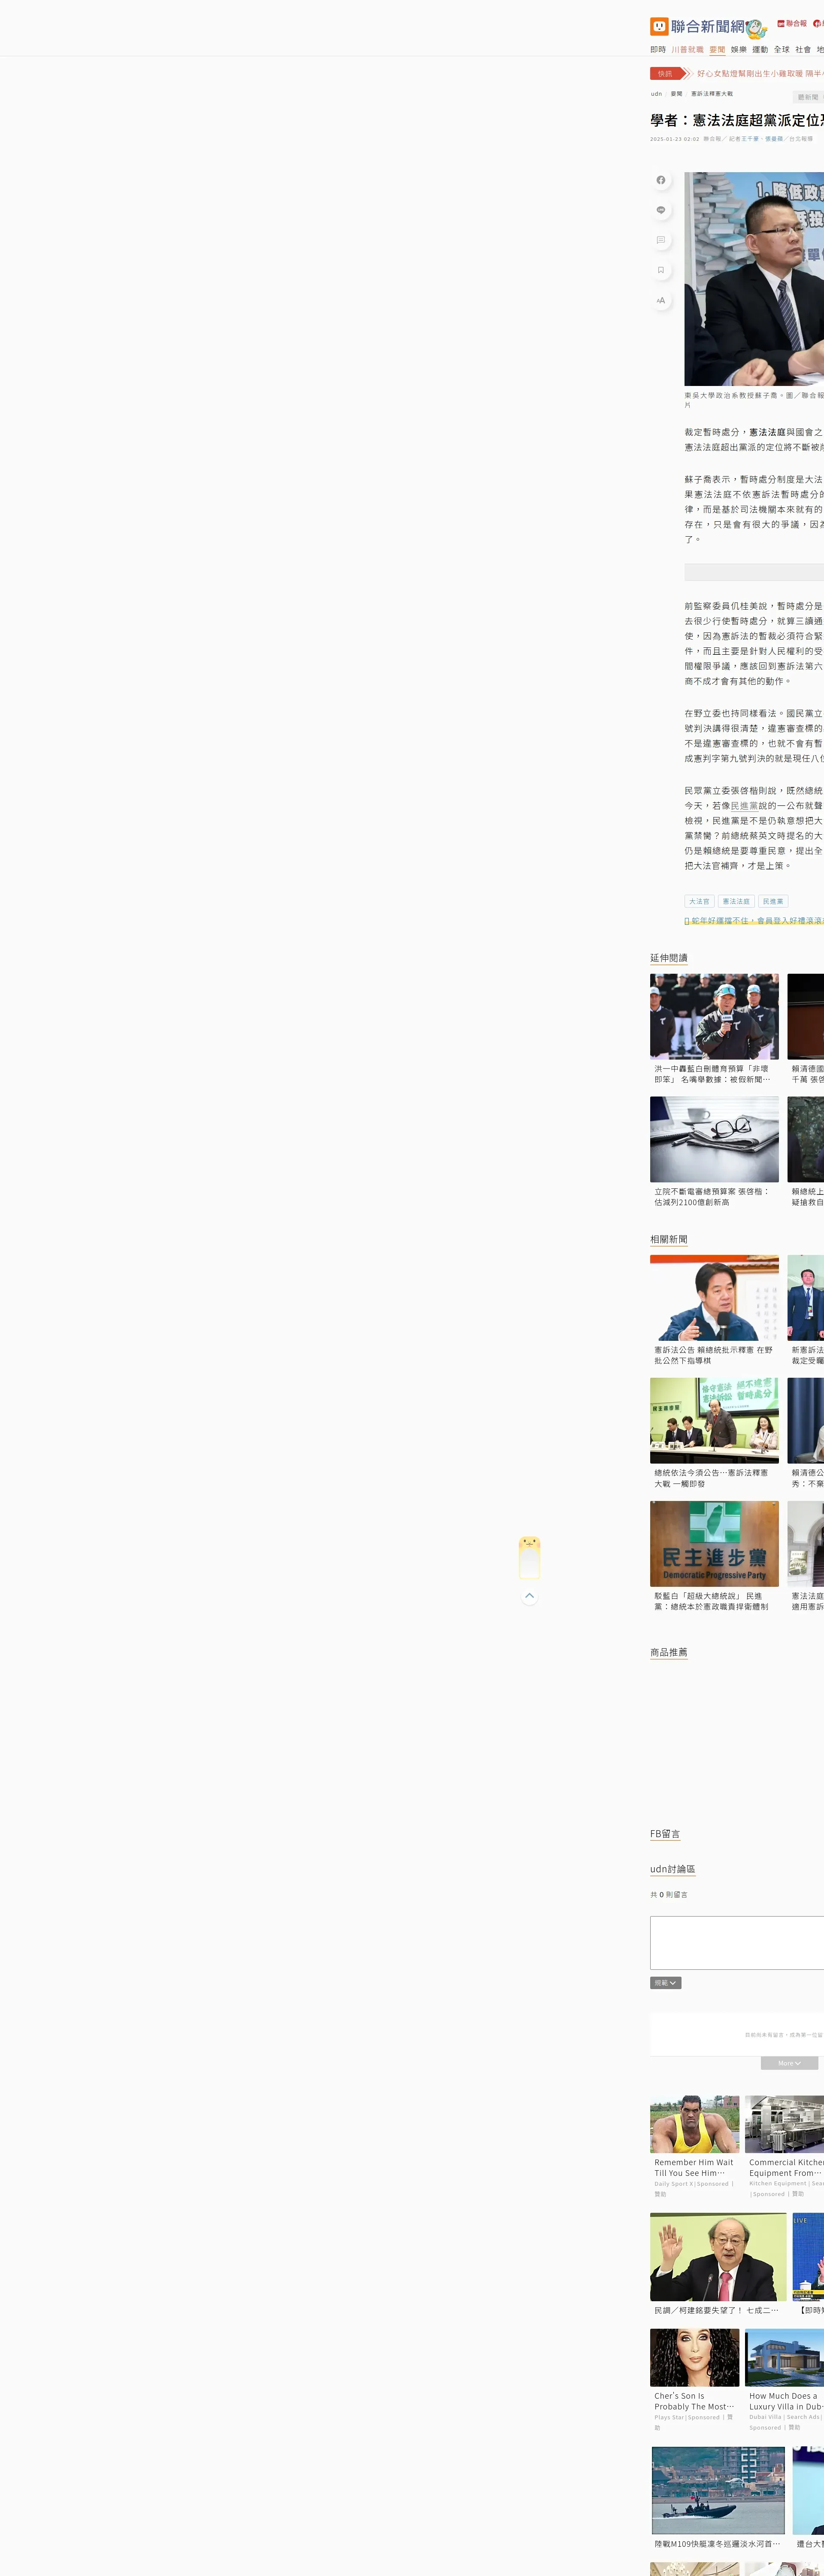Expand the 規範 rules dropdown
Screen dimensions: 824x2576
pyautogui.click(x=665, y=1983)
